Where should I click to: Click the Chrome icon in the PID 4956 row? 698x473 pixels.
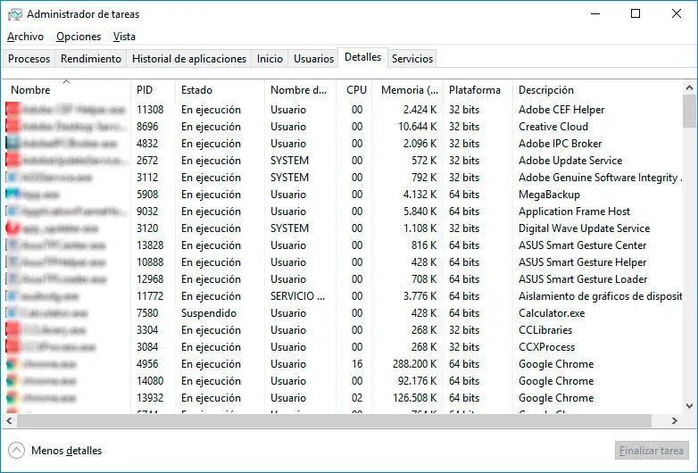point(12,364)
